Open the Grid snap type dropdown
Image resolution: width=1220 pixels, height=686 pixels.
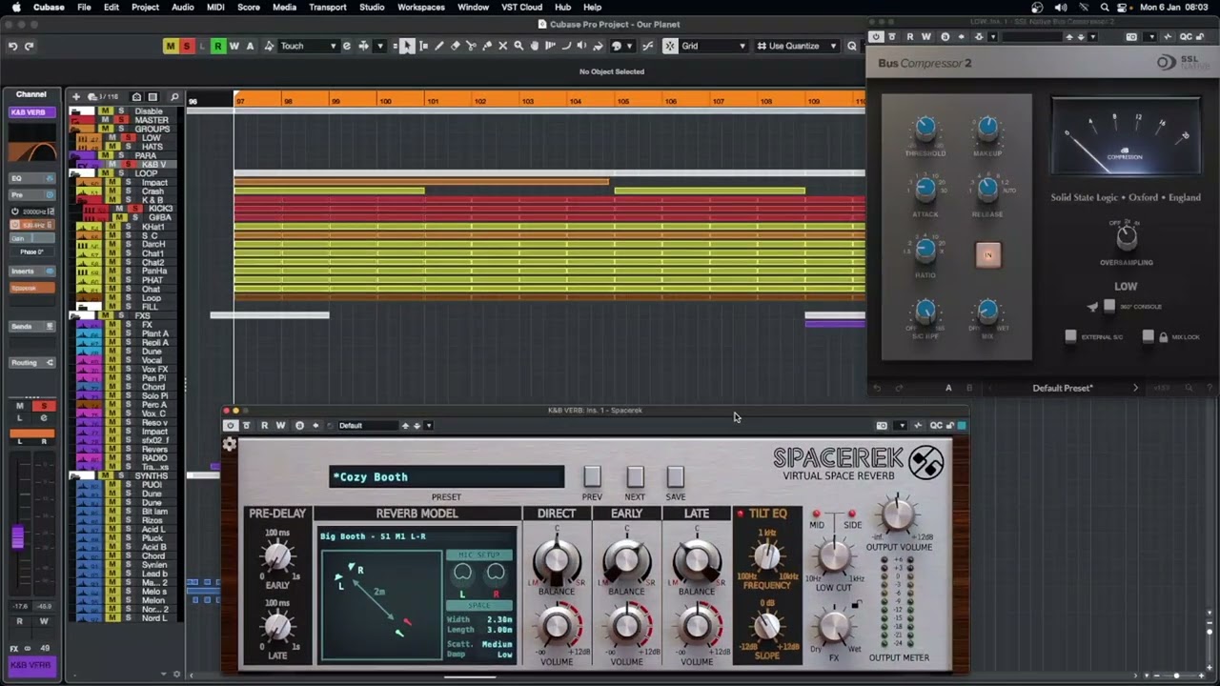(713, 46)
